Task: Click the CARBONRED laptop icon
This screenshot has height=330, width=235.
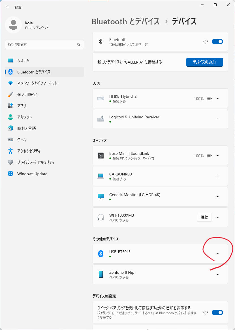Action: tap(101, 176)
